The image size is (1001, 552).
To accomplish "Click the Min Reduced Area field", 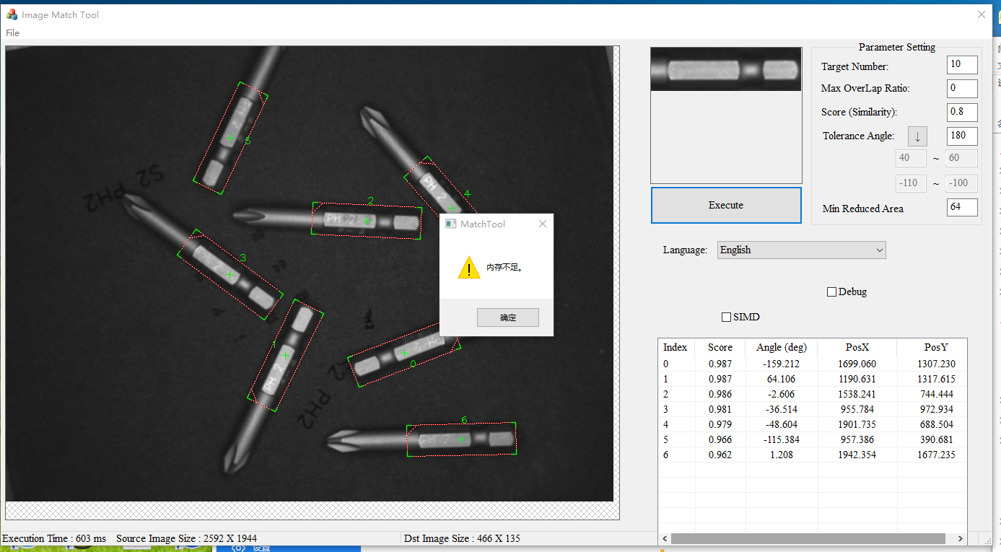I will point(962,208).
